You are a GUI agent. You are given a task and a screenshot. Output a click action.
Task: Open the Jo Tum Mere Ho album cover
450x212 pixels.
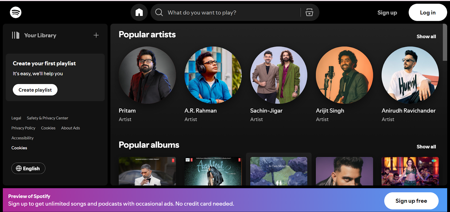[279, 171]
